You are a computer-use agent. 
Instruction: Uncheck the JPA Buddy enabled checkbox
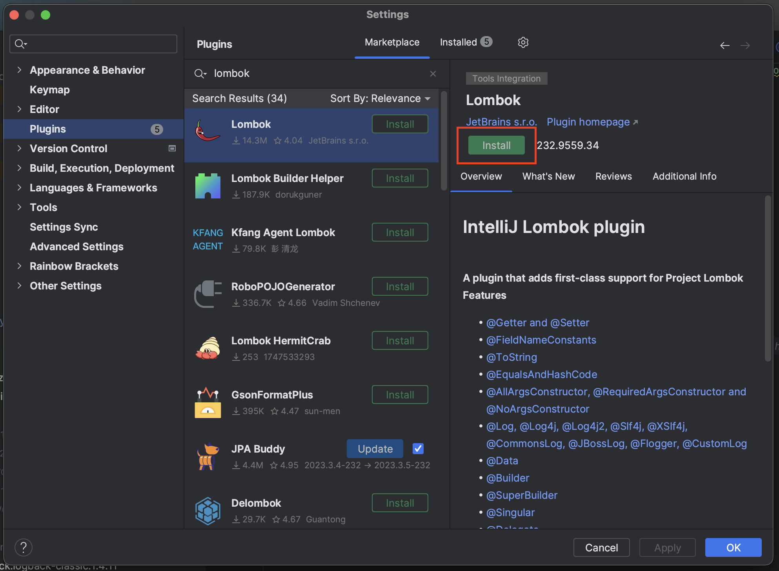coord(418,449)
